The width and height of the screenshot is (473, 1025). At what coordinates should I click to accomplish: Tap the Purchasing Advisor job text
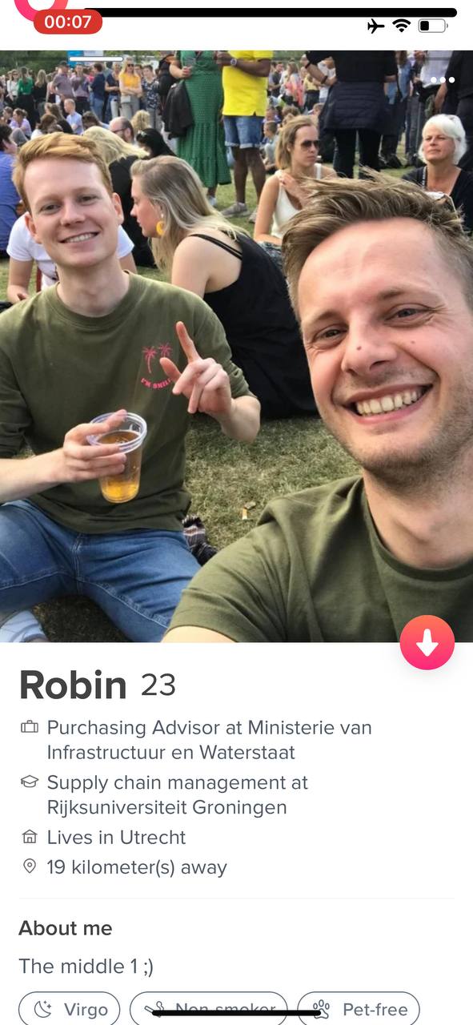point(210,740)
